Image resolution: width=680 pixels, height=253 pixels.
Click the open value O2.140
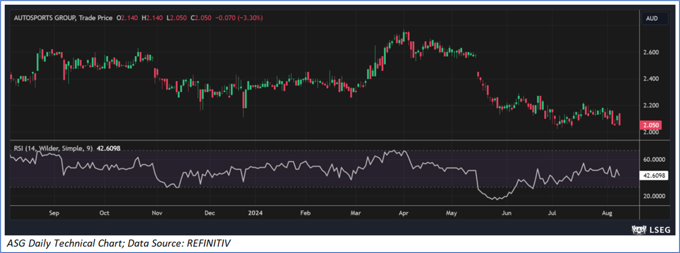(x=127, y=18)
